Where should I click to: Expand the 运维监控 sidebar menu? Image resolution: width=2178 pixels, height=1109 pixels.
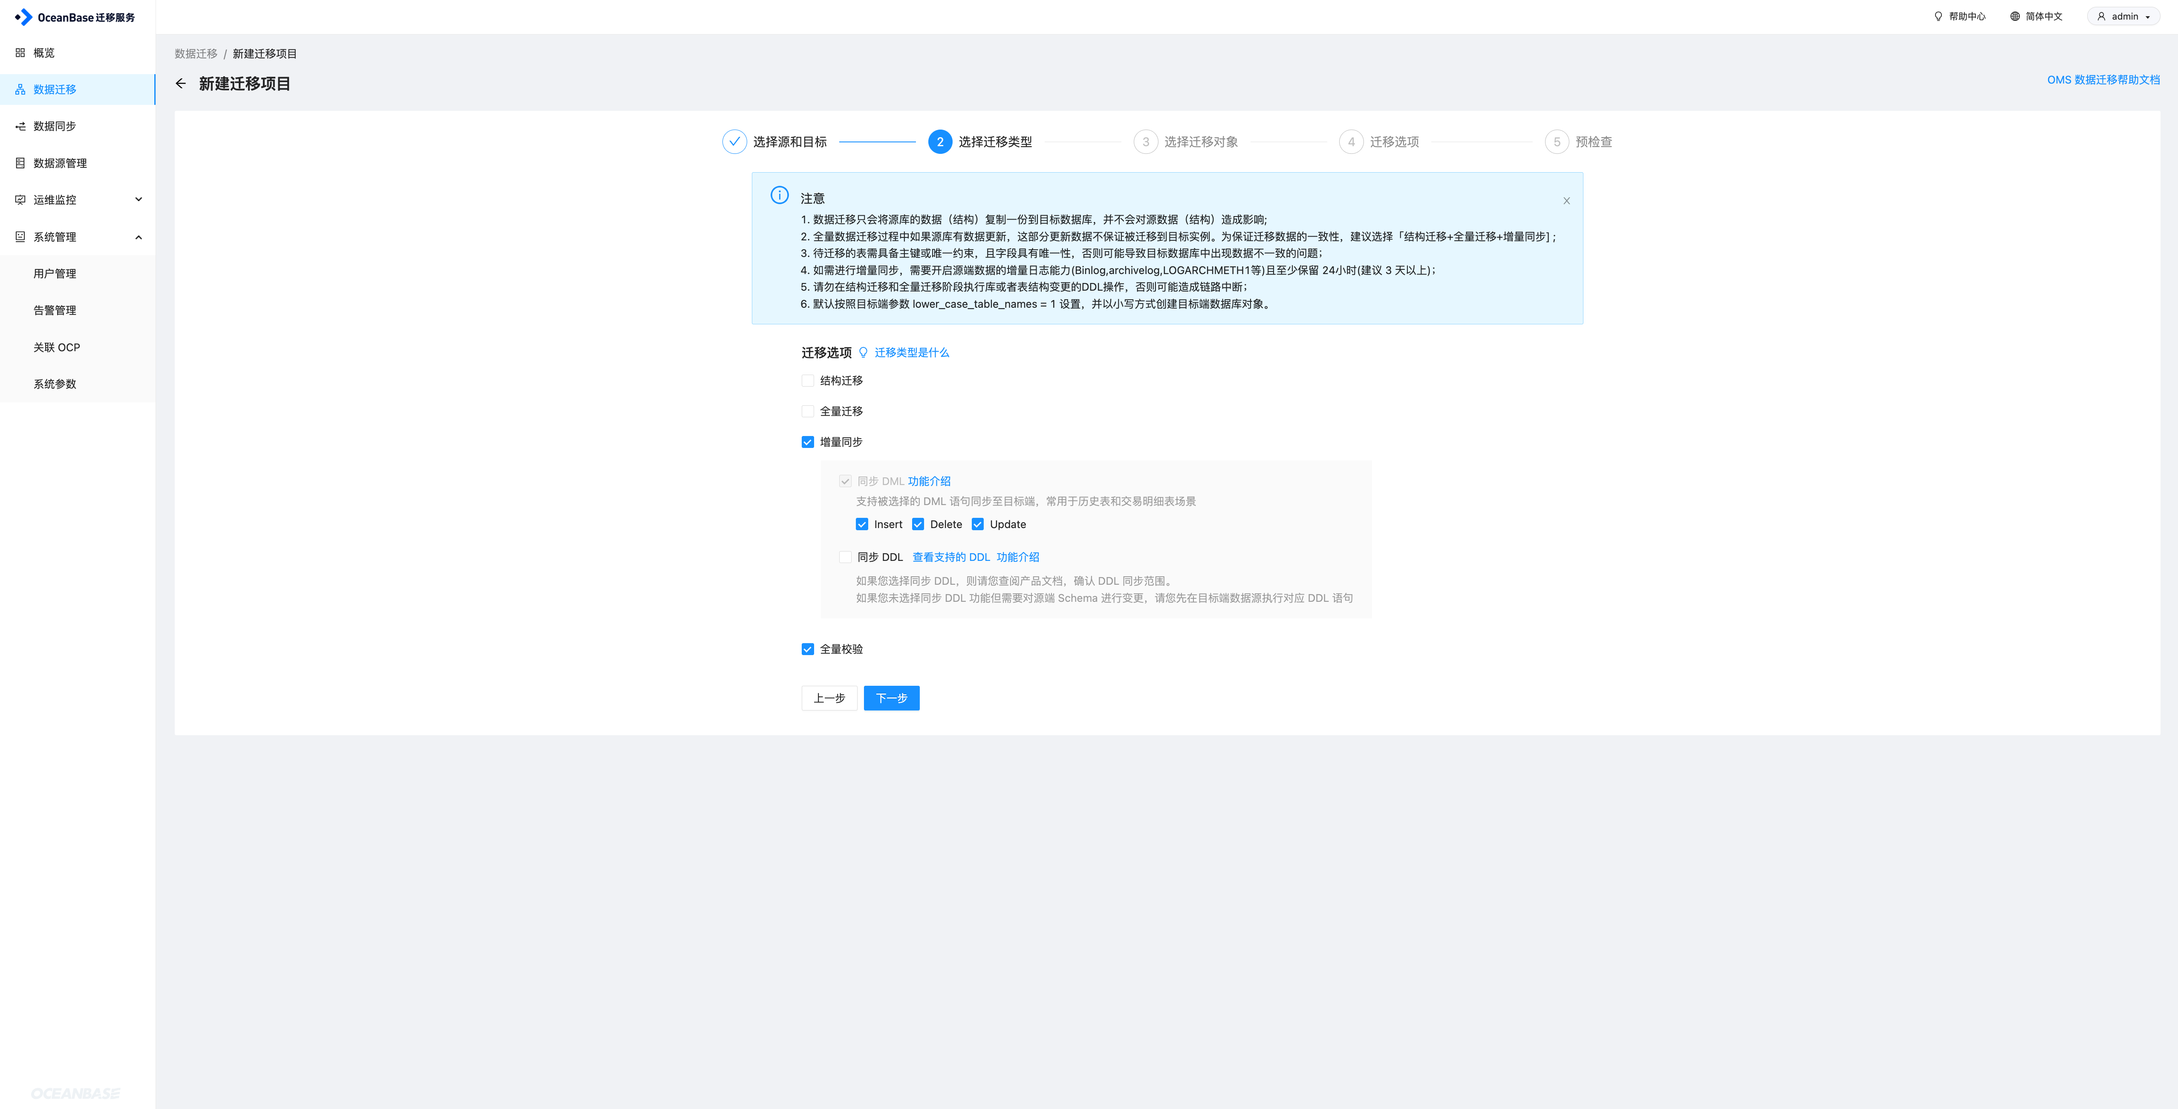coord(139,199)
